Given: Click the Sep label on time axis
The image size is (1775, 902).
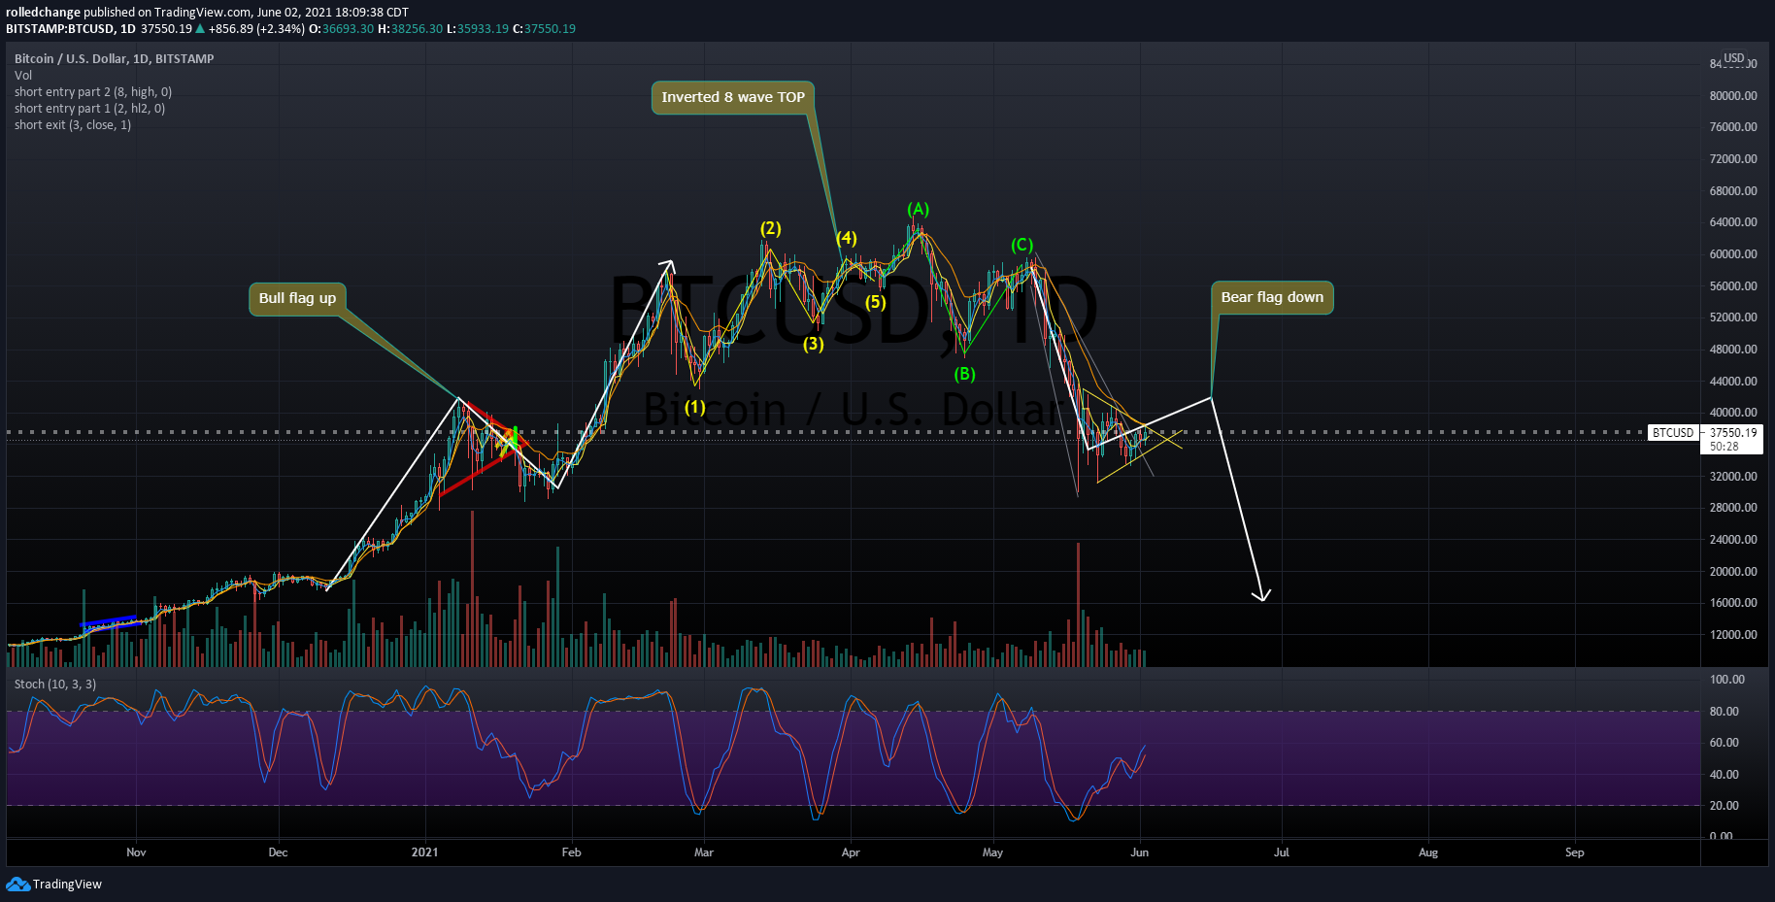Looking at the screenshot, I should tap(1575, 852).
